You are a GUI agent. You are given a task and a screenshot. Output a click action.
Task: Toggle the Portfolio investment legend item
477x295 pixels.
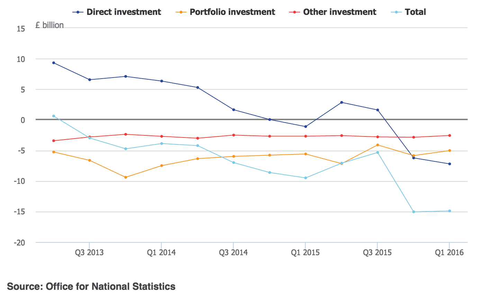coord(232,12)
